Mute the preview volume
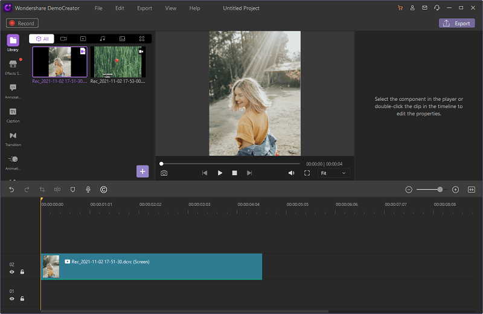This screenshot has width=483, height=314. click(x=291, y=173)
